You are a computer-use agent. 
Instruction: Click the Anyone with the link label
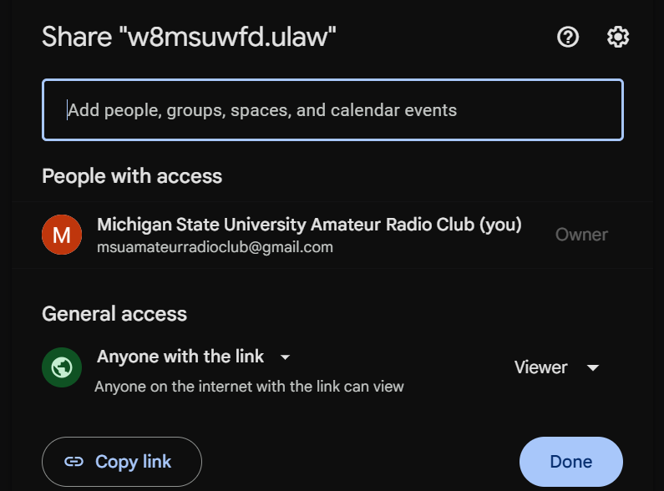pyautogui.click(x=180, y=357)
